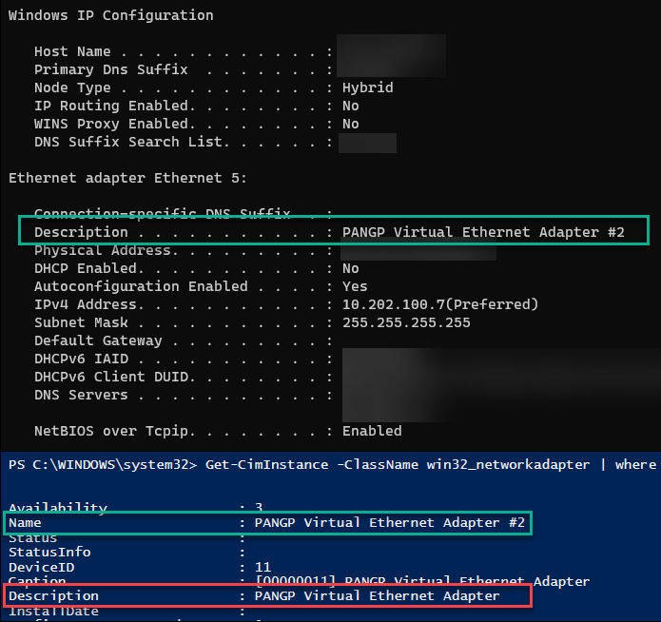Click the 'Caption' value starting with [00000011]
The width and height of the screenshot is (661, 622).
point(422,581)
